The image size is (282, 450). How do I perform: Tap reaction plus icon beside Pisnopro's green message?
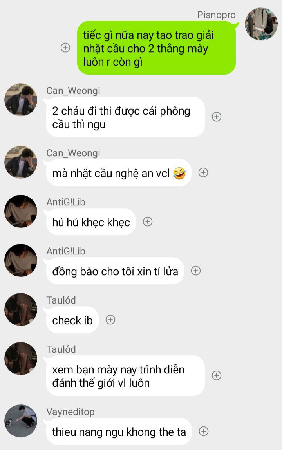[x=65, y=48]
